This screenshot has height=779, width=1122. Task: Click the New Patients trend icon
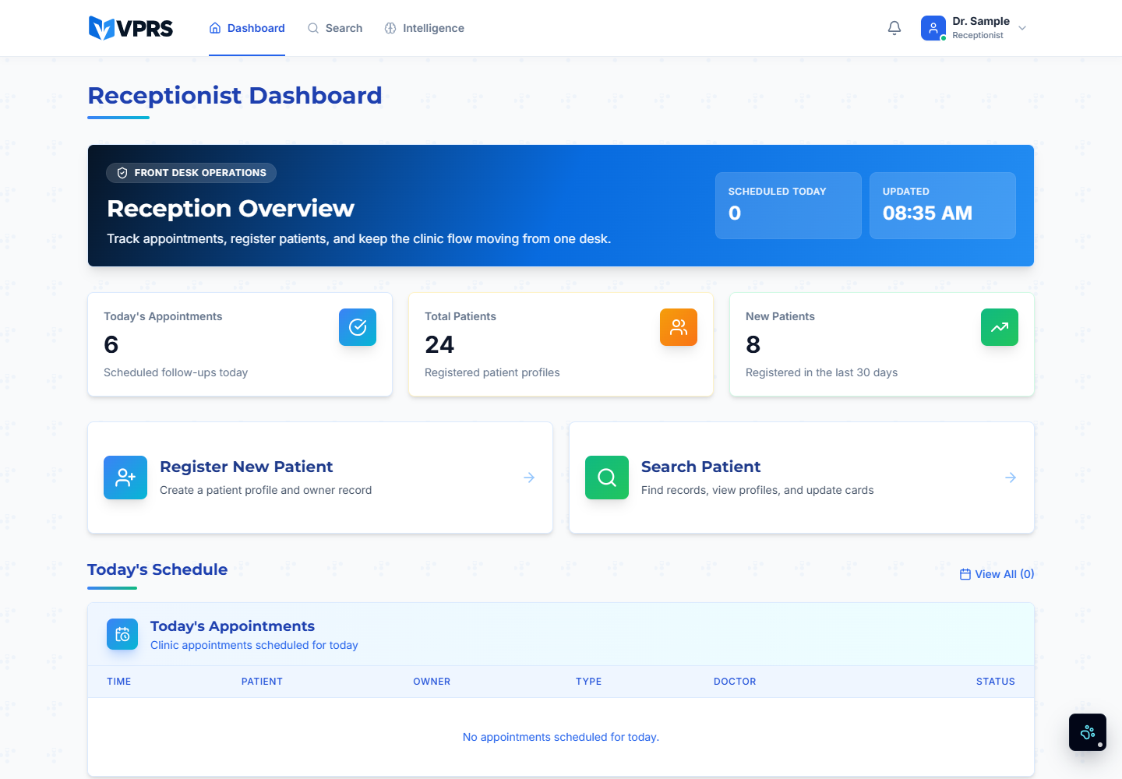click(x=1000, y=327)
